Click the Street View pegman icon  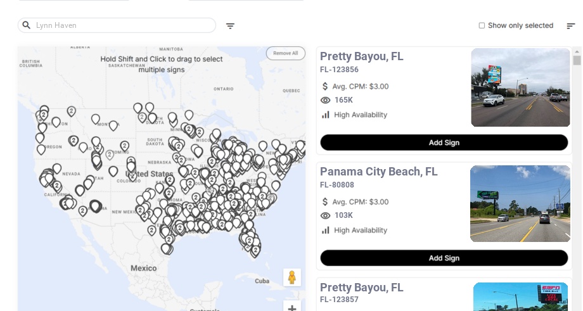pyautogui.click(x=291, y=277)
